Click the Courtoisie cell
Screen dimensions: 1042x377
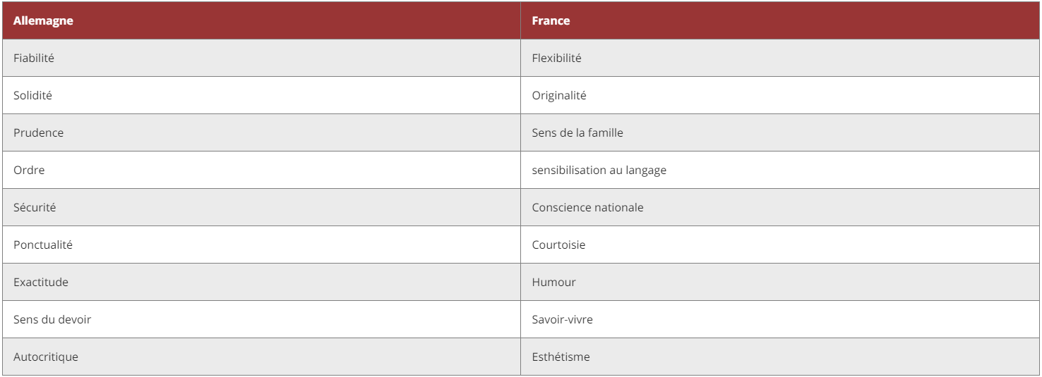[x=780, y=245]
